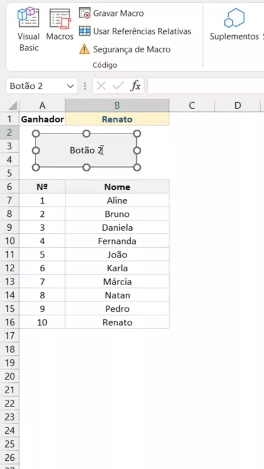Viewport: 264px width, 469px height.
Task: Select the Nome header cell
Action: (117, 187)
